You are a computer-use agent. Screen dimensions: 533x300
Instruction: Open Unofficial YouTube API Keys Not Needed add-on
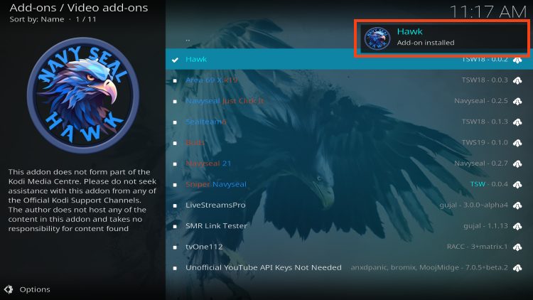click(349, 268)
